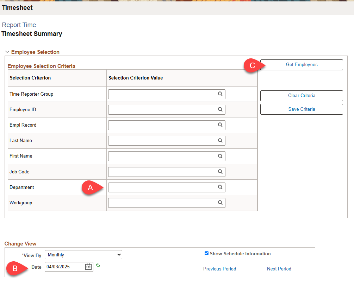The image size is (354, 281).
Task: Uncheck Show Schedule Information
Action: (x=207, y=253)
